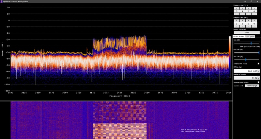
Task: Click the Number of samples field
Action: click(x=246, y=78)
